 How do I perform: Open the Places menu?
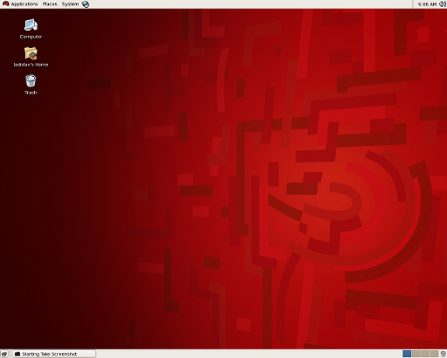click(50, 4)
